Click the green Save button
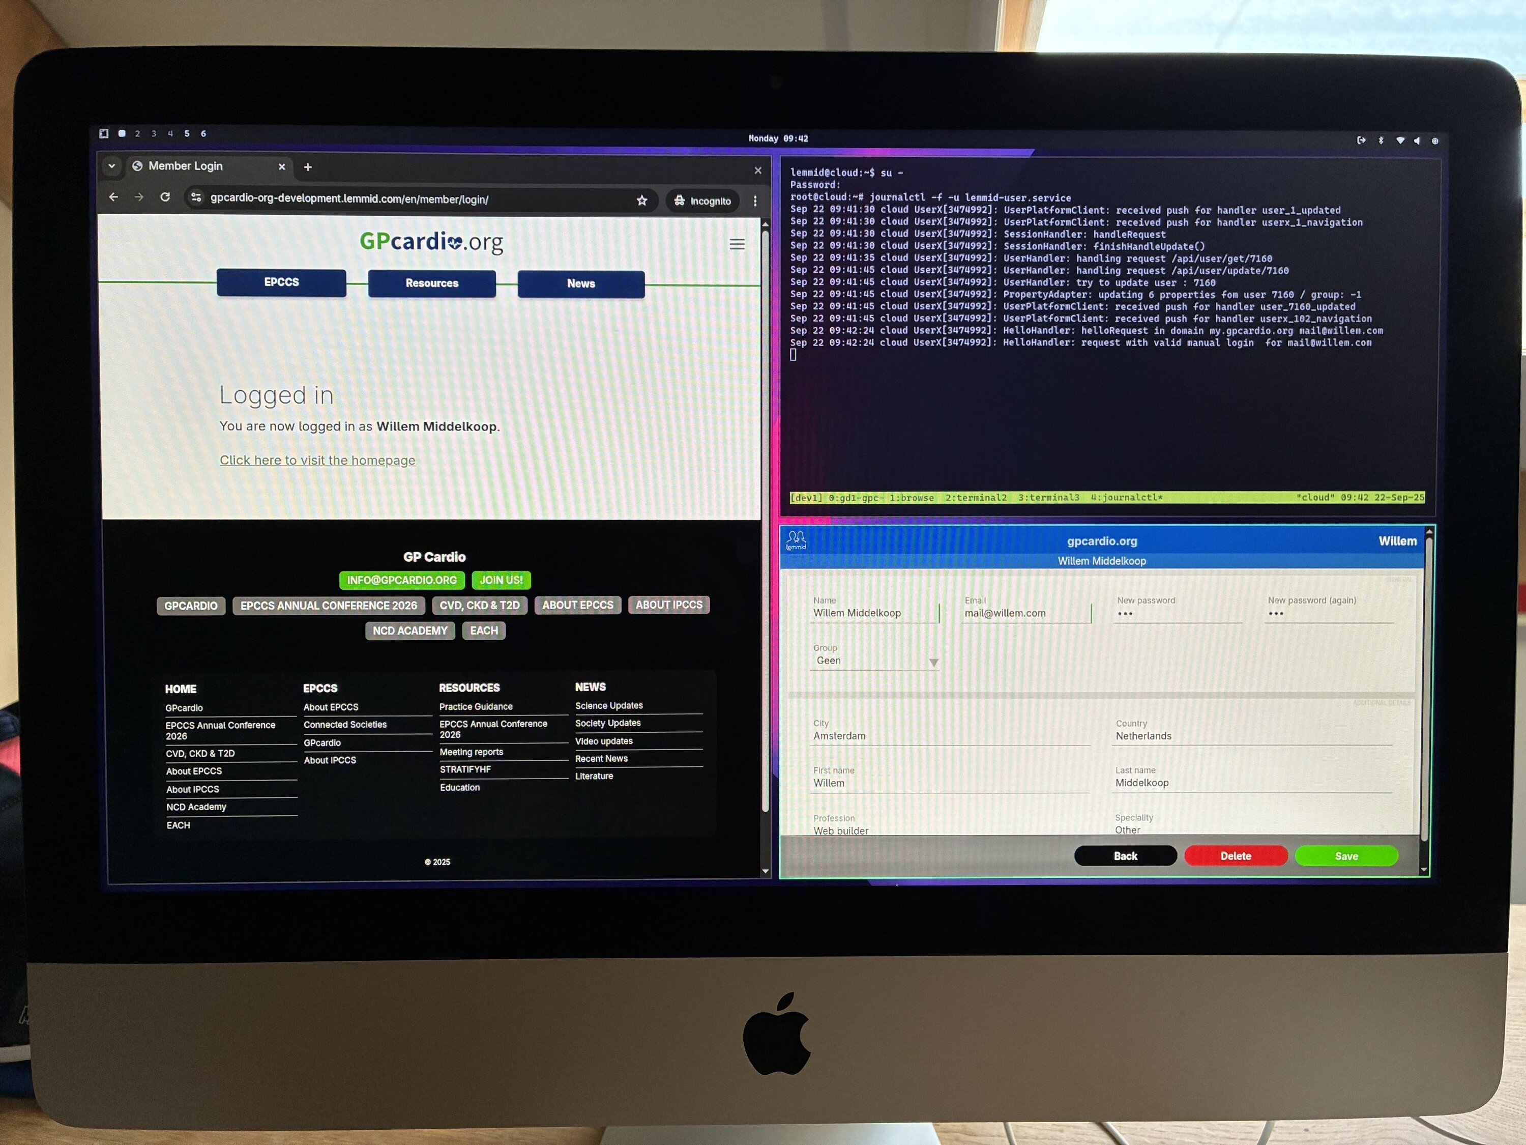 click(1346, 856)
